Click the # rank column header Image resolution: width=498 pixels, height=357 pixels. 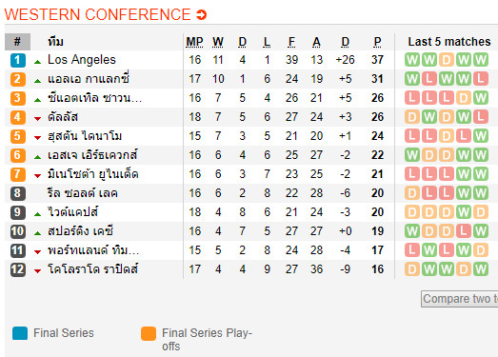point(17,42)
